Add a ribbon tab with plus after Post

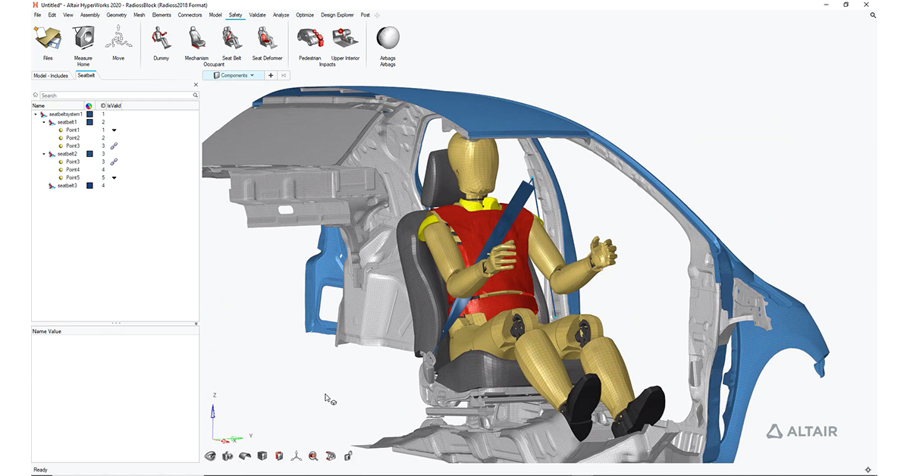coord(377,14)
